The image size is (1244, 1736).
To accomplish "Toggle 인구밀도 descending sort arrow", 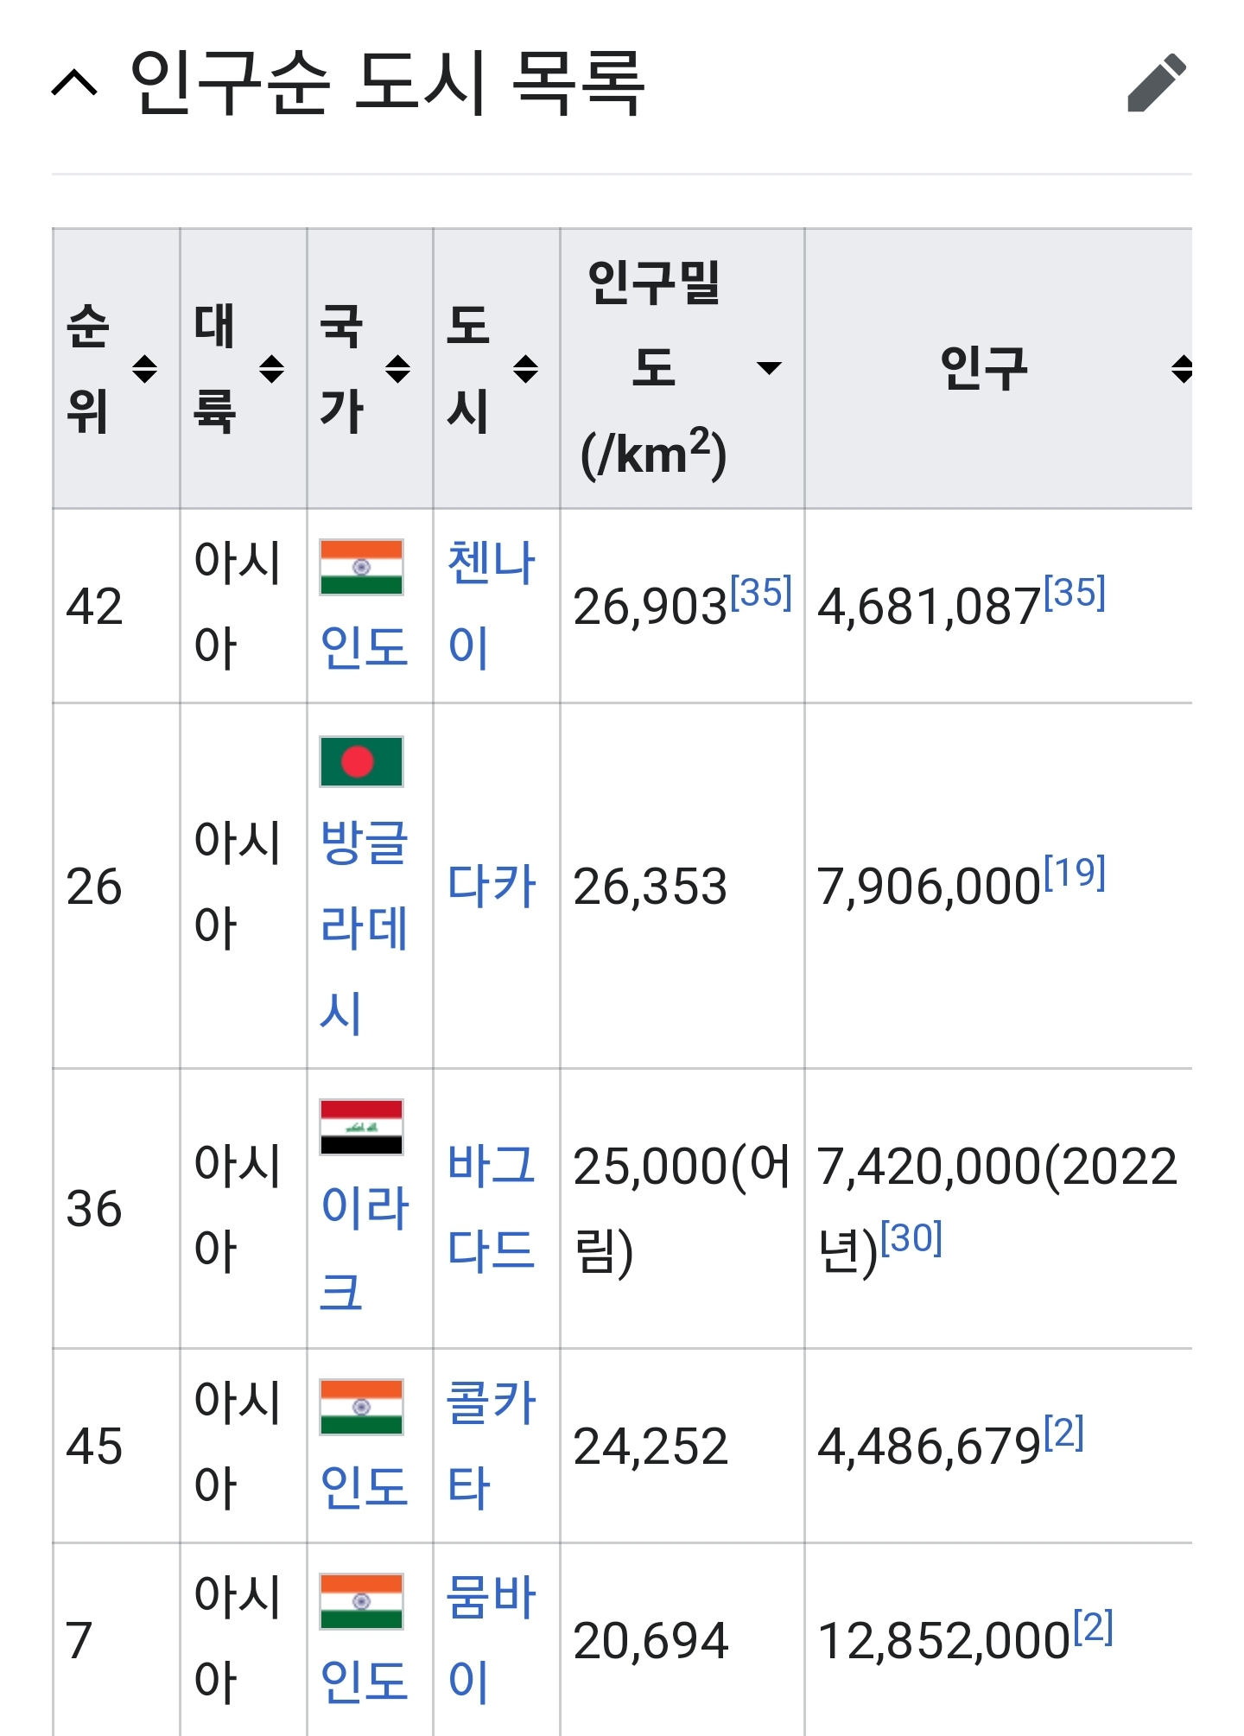I will 769,368.
